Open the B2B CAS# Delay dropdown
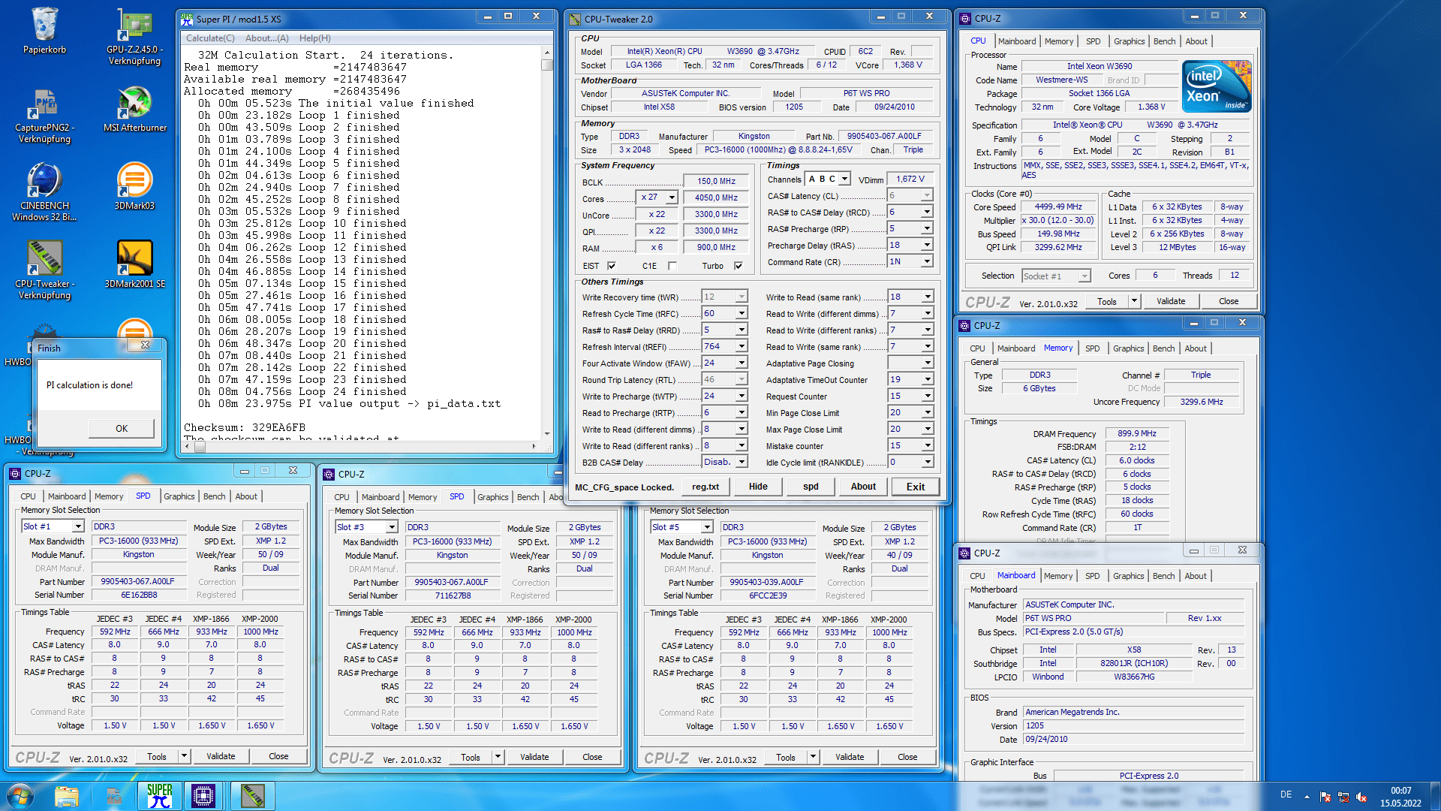1441x811 pixels. [x=742, y=462]
